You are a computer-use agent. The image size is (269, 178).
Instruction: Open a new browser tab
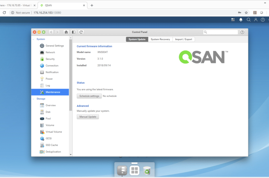point(92,5)
